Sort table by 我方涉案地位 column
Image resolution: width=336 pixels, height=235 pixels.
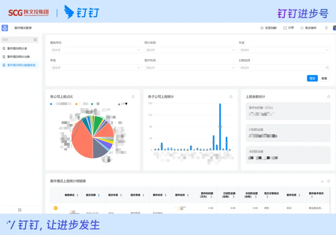[x=267, y=197]
